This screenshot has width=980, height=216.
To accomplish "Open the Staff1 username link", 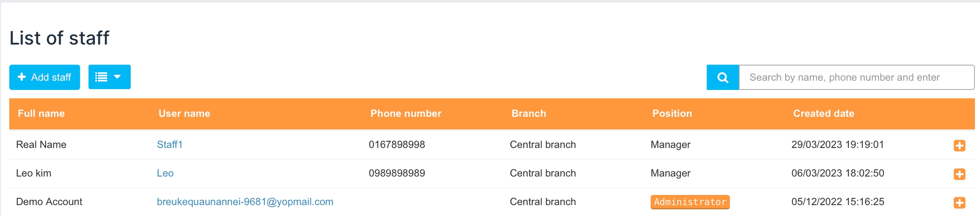I will (x=169, y=145).
